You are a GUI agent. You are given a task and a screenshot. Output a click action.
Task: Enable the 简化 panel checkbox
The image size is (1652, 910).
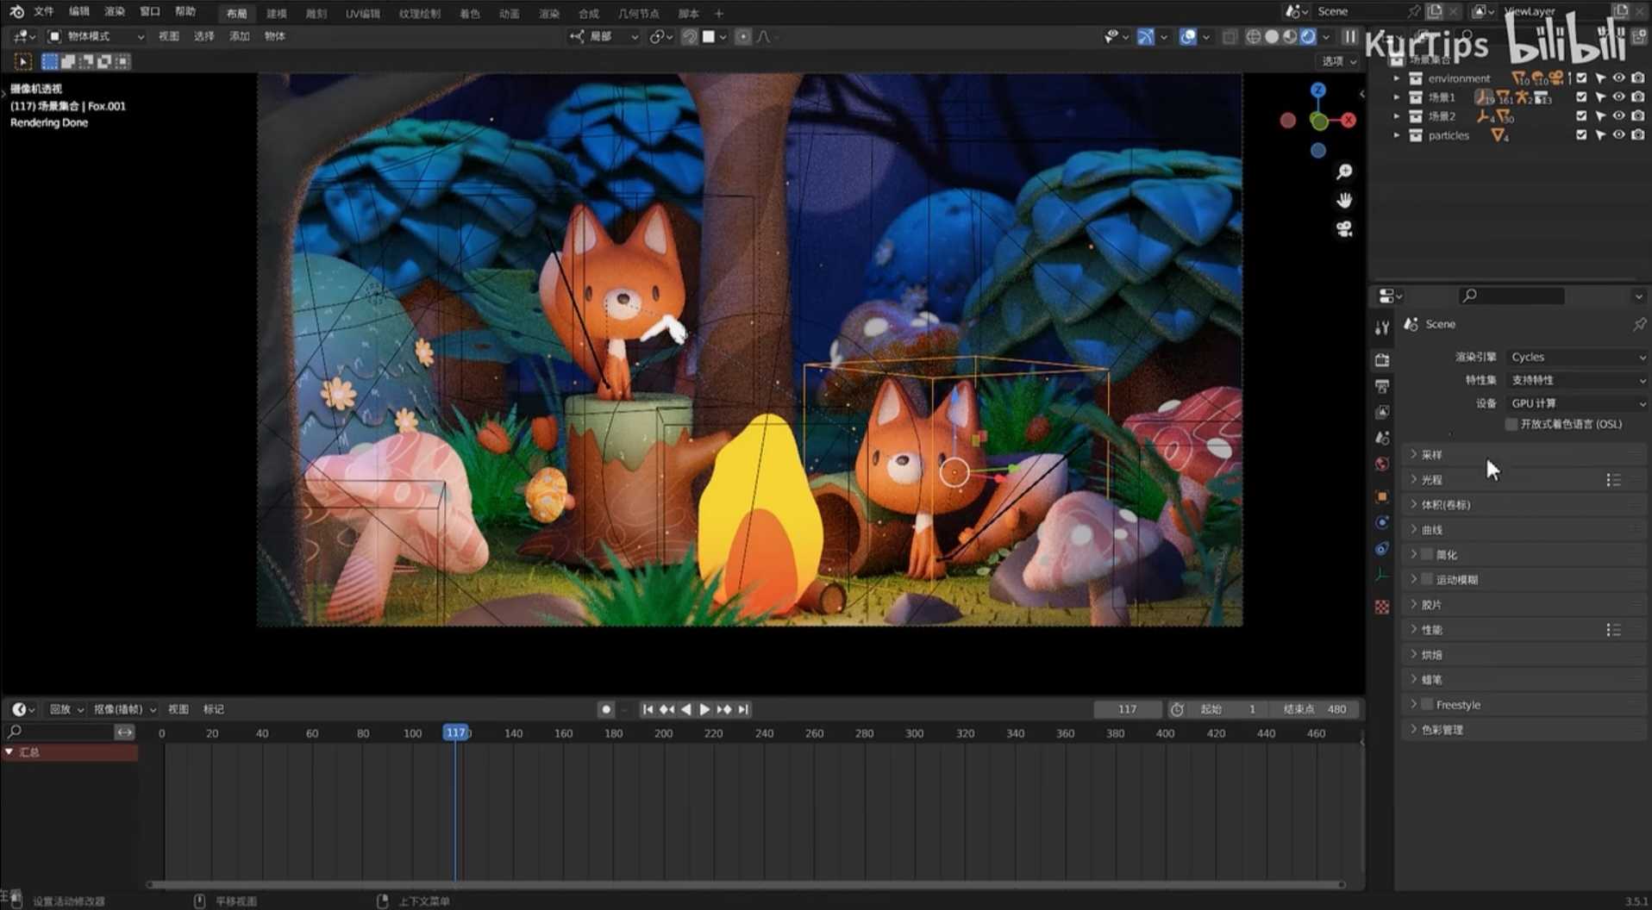[1427, 554]
